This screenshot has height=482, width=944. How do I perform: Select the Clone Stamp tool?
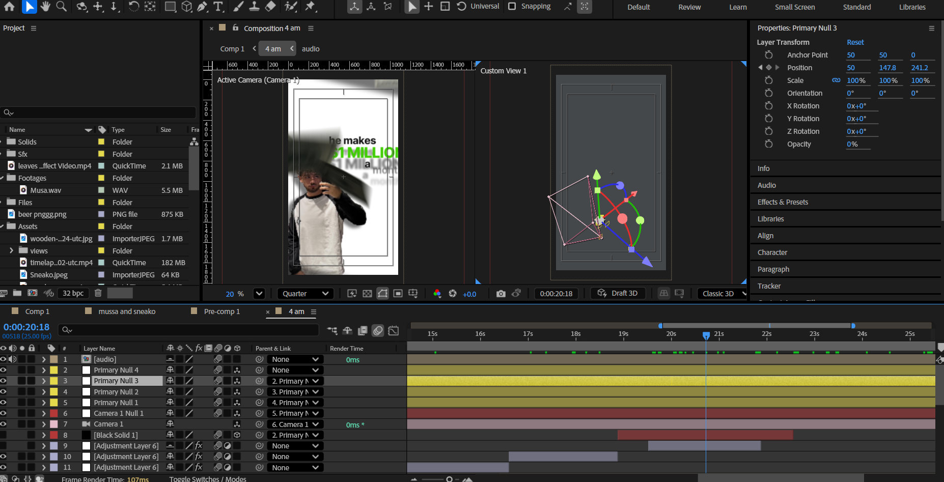254,7
